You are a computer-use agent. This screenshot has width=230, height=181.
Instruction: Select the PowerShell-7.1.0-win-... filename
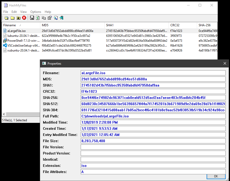[x=23, y=40]
